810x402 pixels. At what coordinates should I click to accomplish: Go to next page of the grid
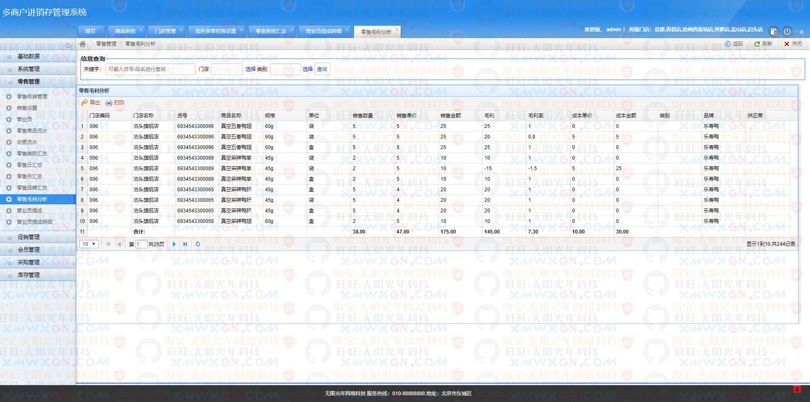(174, 244)
